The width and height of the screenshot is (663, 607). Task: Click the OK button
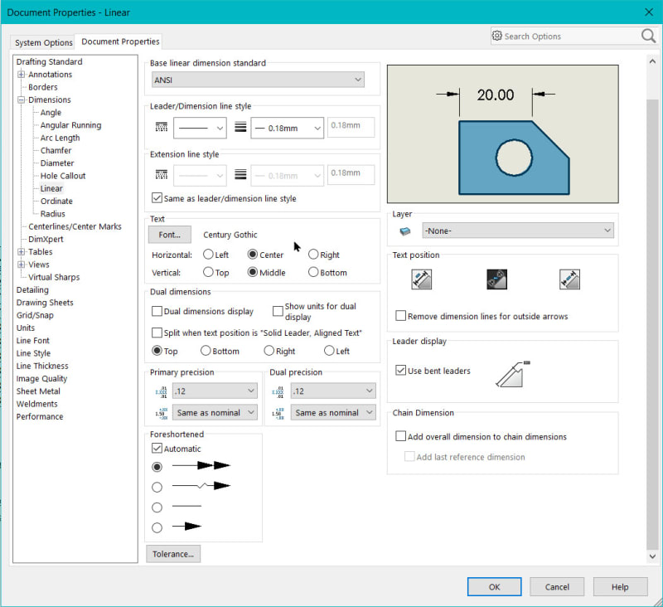(x=494, y=587)
